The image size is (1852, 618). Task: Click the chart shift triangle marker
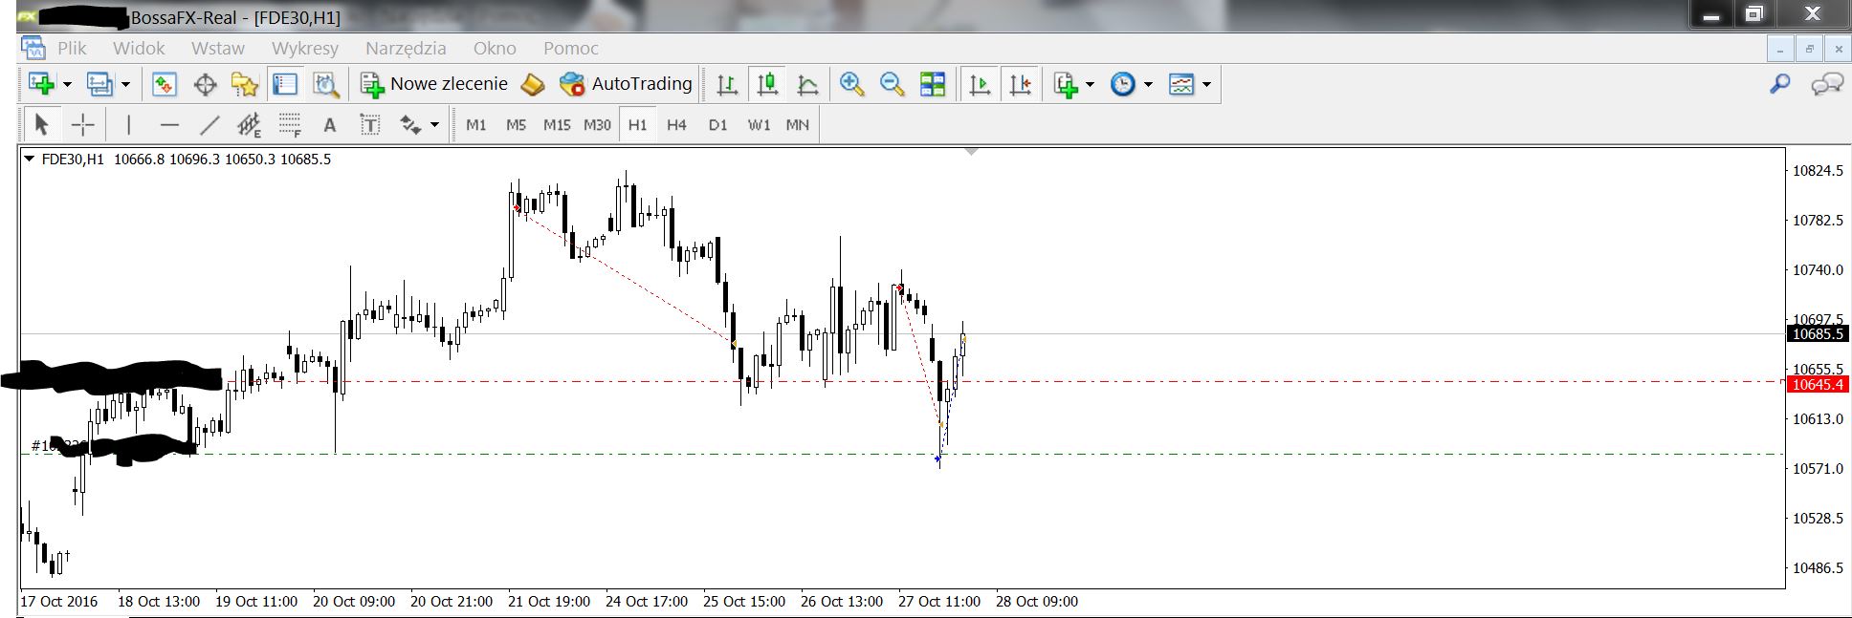click(x=971, y=152)
